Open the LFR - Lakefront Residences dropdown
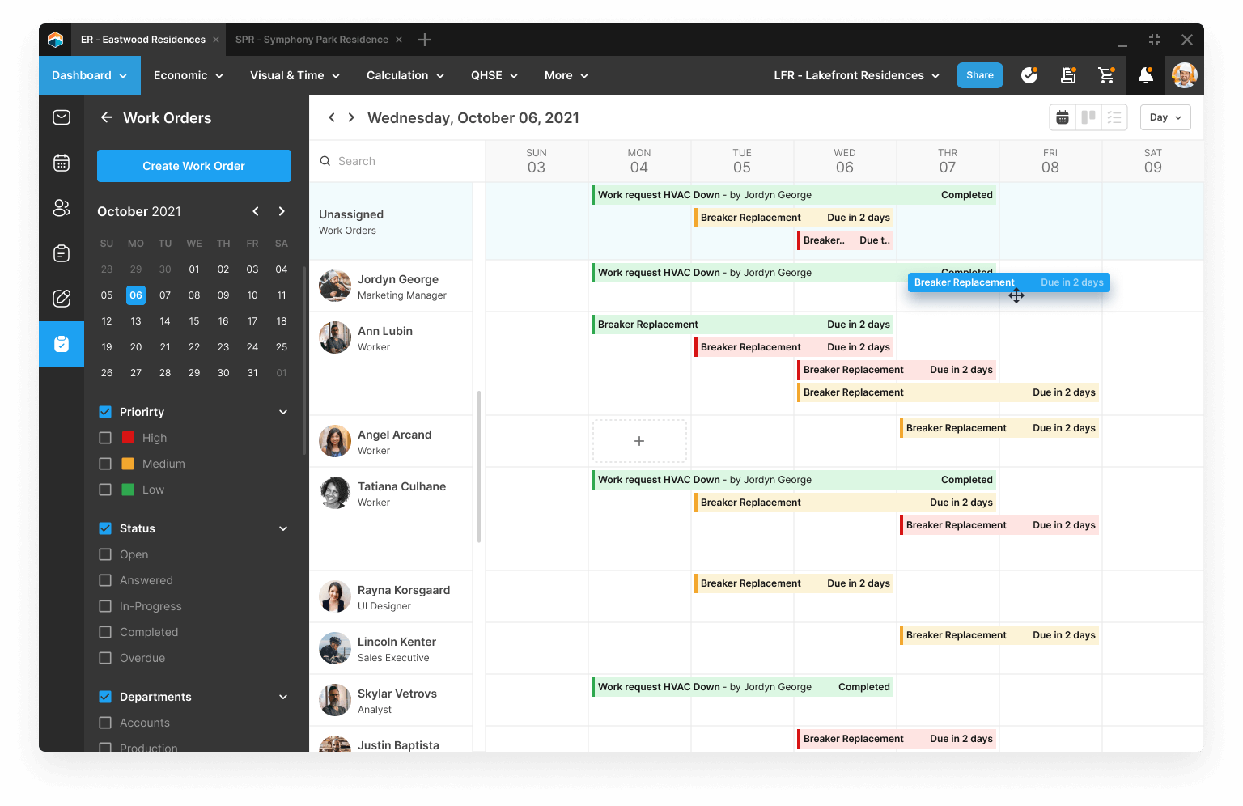The height and width of the screenshot is (806, 1243). point(856,75)
